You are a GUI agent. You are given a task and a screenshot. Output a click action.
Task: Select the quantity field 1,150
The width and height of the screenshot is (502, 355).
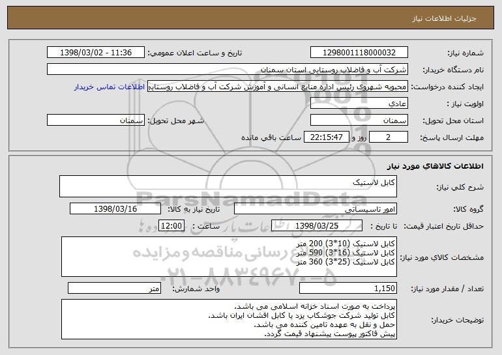tap(348, 288)
